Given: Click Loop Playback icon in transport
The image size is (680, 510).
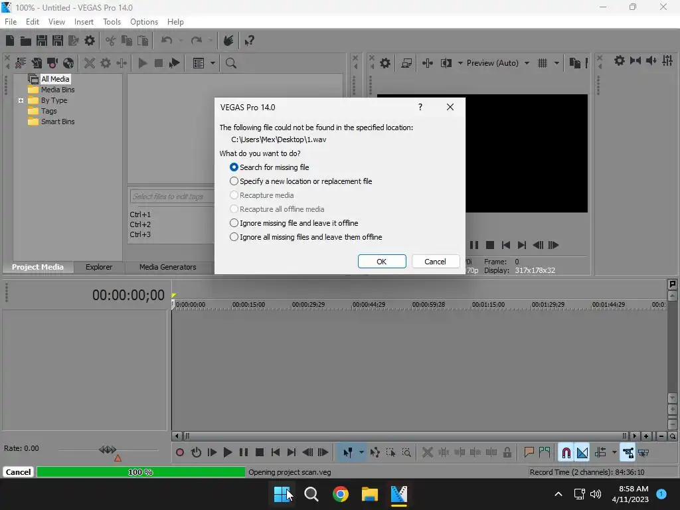Looking at the screenshot, I should coord(196,453).
